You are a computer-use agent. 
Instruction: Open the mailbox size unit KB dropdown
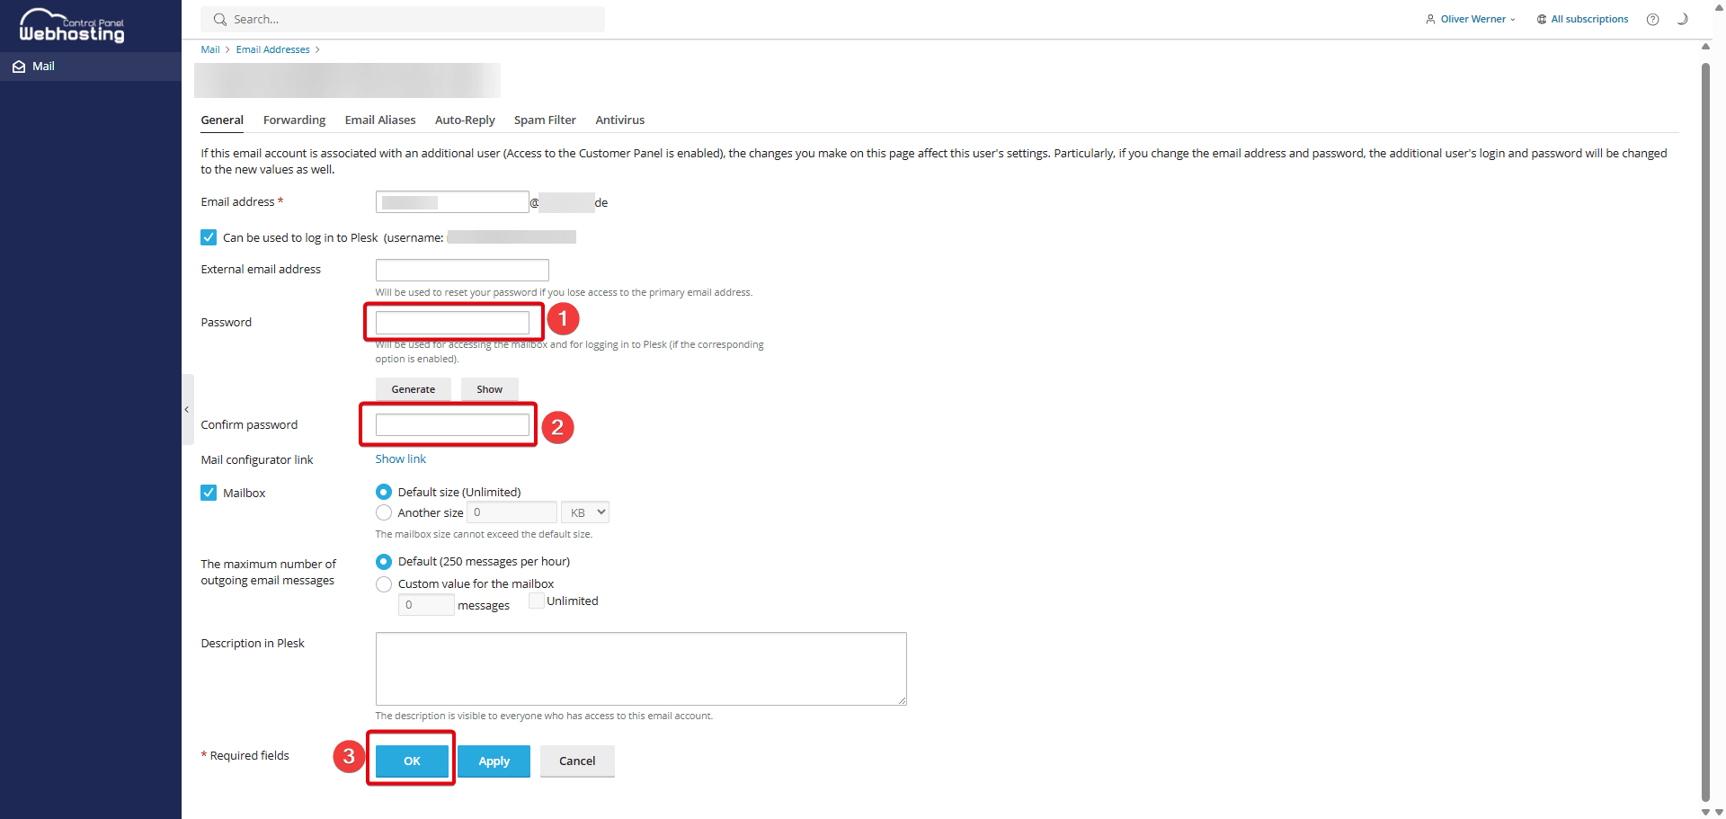[x=584, y=512]
